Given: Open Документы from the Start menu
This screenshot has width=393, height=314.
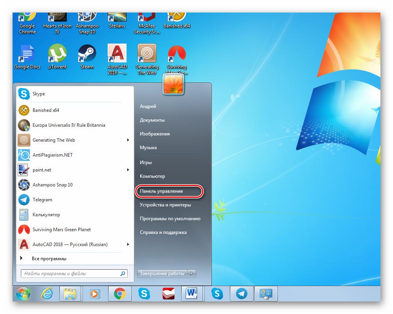Looking at the screenshot, I should pyautogui.click(x=152, y=120).
